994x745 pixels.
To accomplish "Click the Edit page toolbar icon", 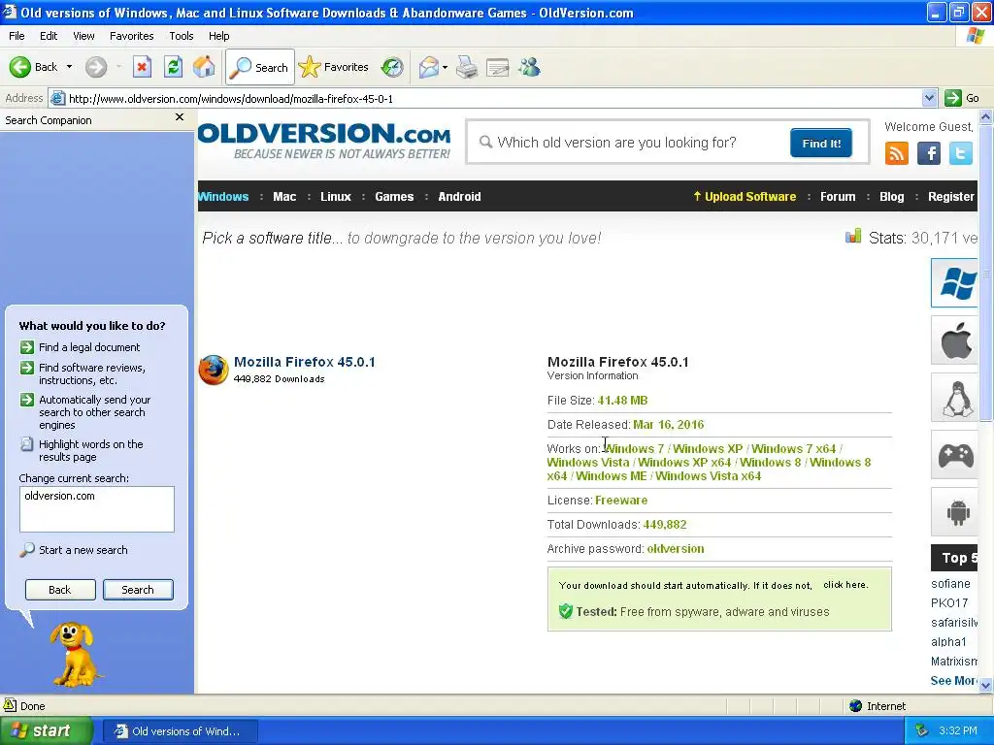I will 498,67.
